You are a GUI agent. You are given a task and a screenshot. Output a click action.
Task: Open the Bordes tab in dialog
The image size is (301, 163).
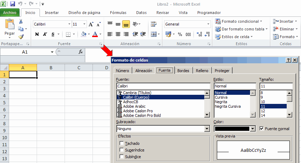point(183,71)
